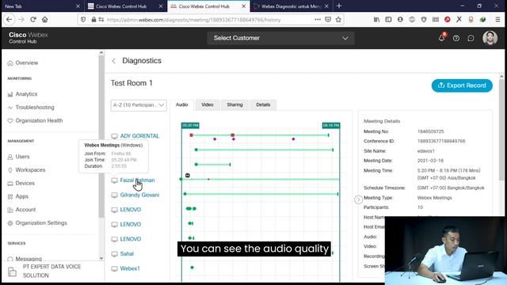Click the browser address bar URL
The height and width of the screenshot is (285, 507).
click(x=193, y=20)
